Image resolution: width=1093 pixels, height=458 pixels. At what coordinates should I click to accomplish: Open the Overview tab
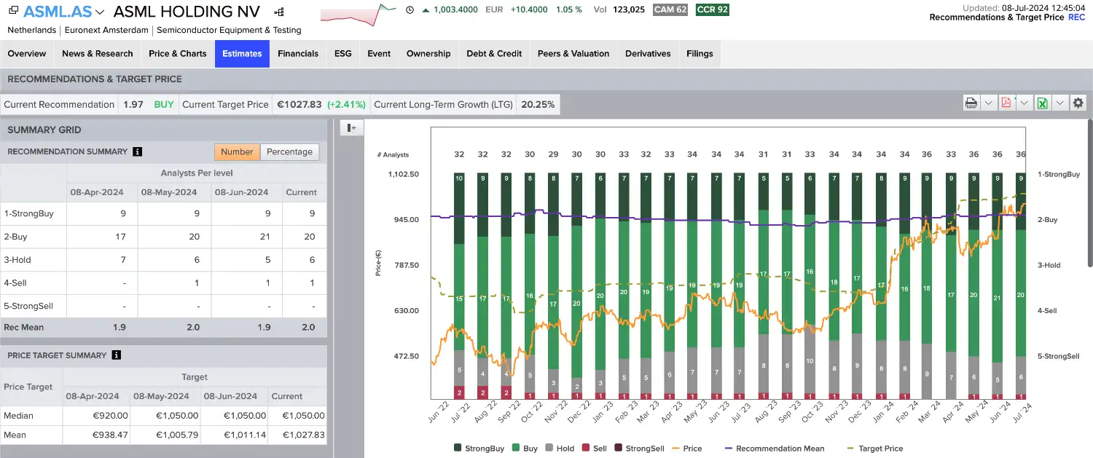27,54
